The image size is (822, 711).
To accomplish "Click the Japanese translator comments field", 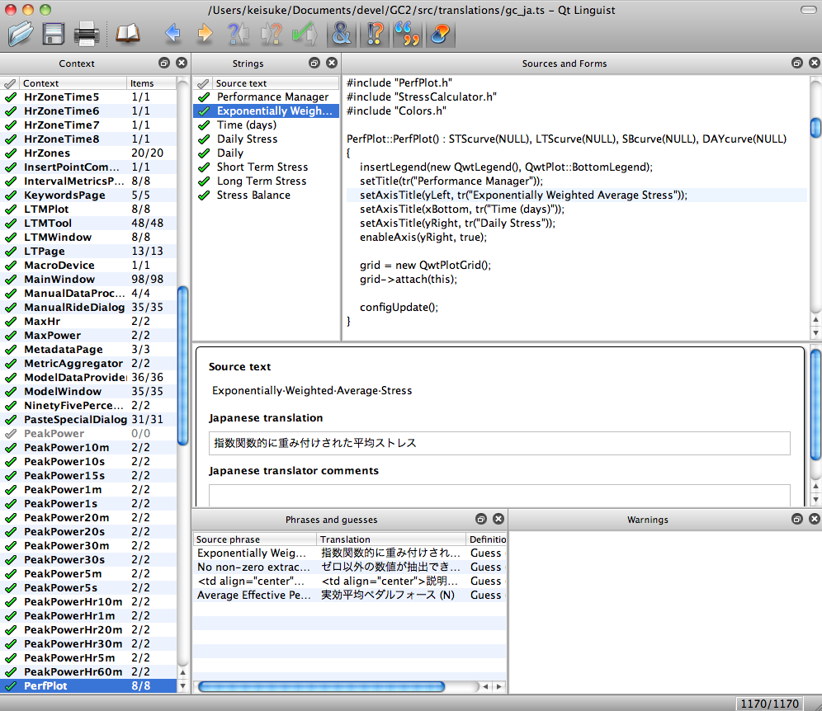I will pyautogui.click(x=499, y=495).
